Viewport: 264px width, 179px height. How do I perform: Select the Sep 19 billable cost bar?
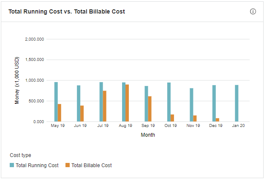150,109
